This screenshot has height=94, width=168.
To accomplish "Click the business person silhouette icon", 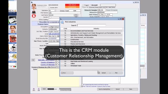I will [34, 11].
